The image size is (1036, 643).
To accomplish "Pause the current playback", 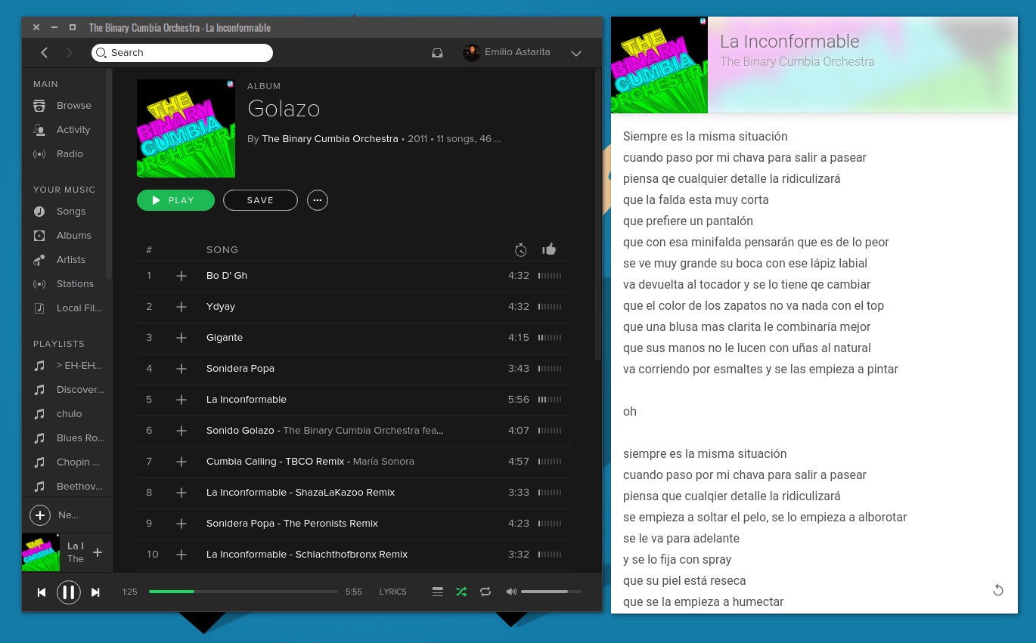I will tap(69, 592).
